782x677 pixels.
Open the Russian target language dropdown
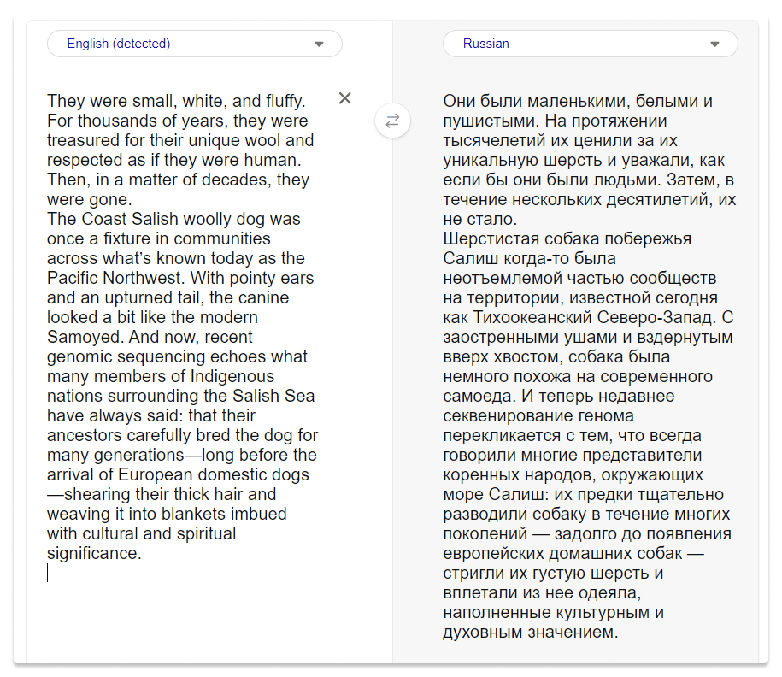click(x=590, y=44)
